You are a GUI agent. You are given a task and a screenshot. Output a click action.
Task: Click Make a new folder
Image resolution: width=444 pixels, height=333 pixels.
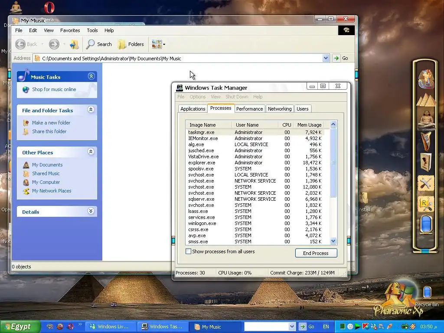51,123
